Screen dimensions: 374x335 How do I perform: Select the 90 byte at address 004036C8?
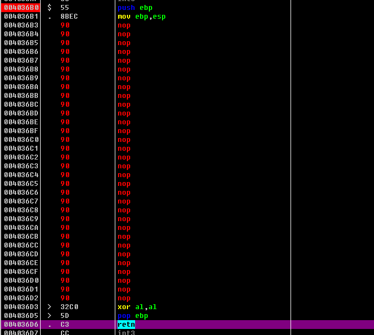[x=65, y=210]
